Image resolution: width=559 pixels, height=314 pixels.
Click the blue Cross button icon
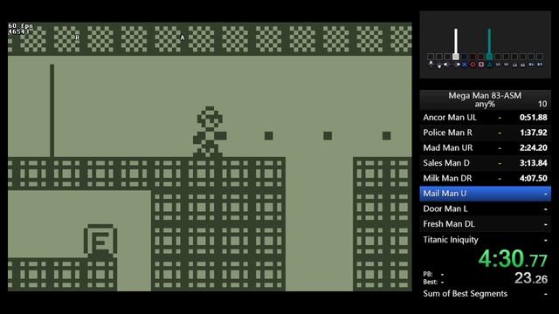464,65
